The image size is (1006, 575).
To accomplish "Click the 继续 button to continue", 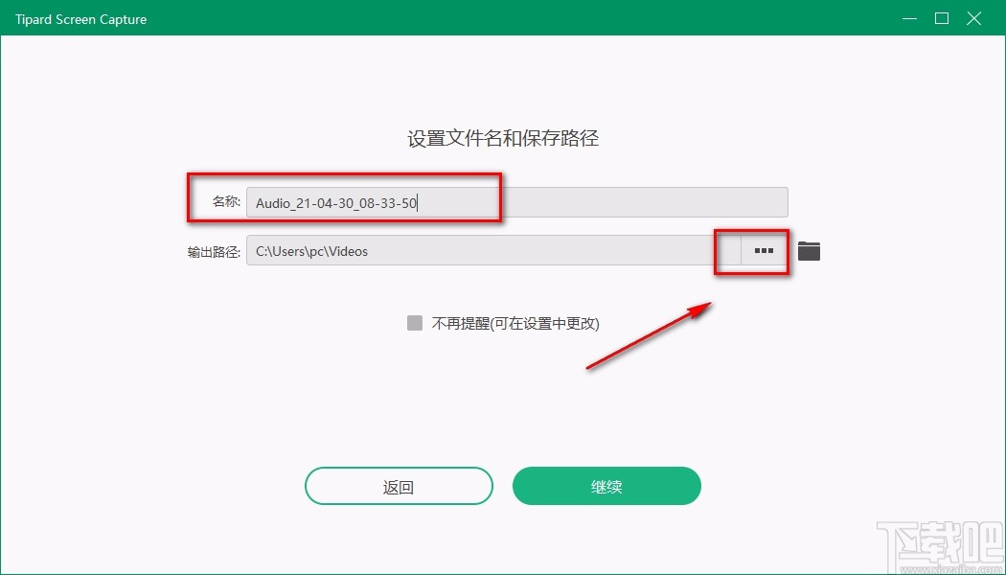I will tap(606, 486).
